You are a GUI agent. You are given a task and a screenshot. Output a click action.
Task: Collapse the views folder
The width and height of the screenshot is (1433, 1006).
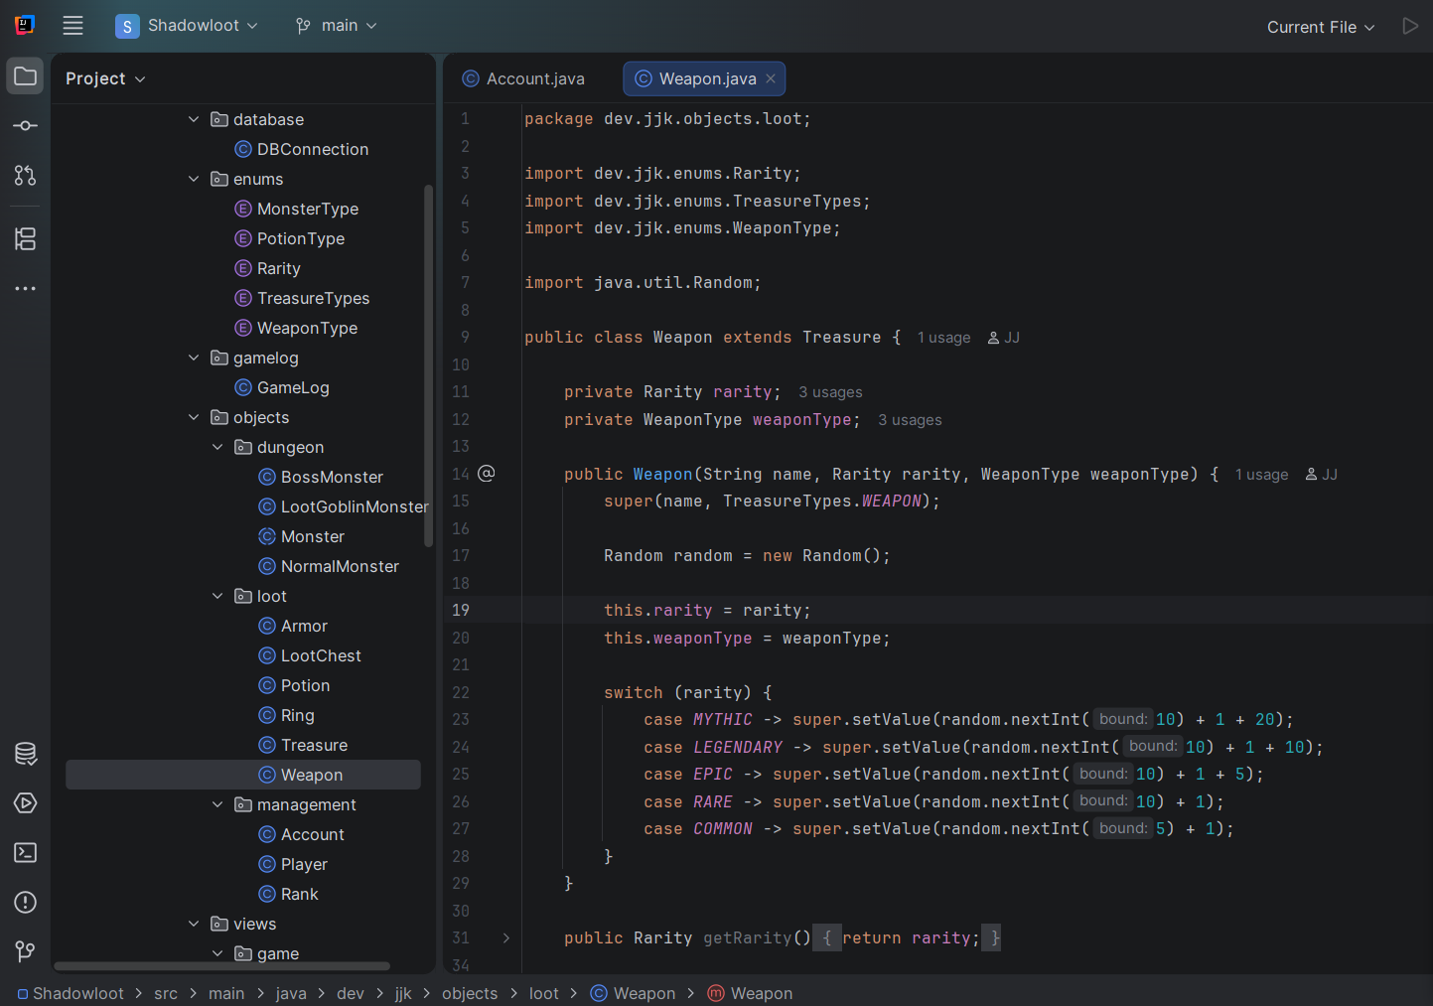[x=194, y=924]
